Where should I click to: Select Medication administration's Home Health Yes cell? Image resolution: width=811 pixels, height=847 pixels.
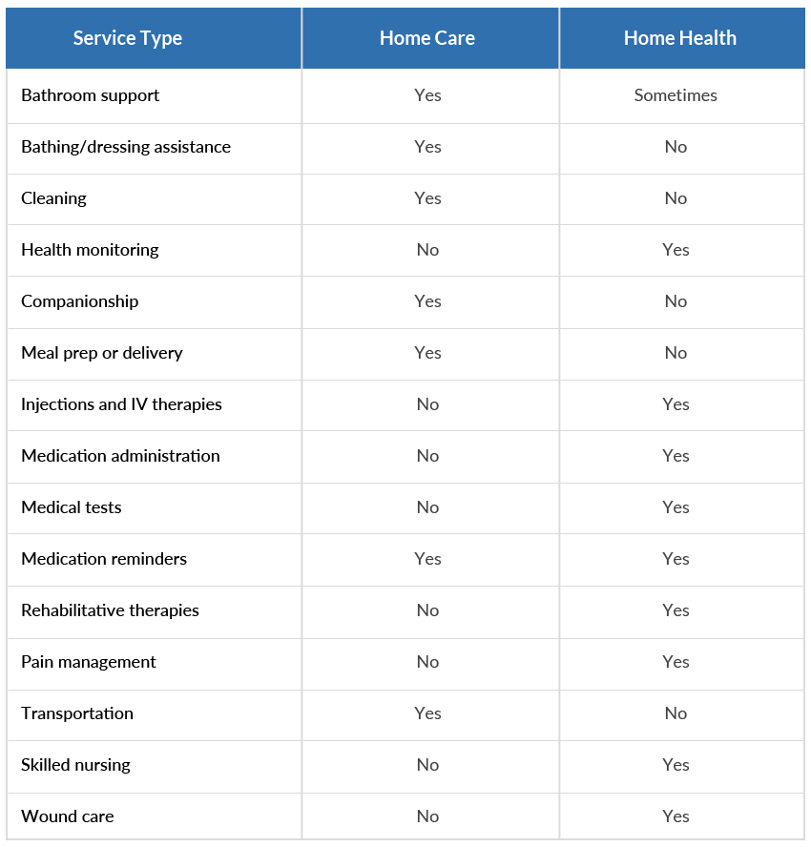[676, 456]
